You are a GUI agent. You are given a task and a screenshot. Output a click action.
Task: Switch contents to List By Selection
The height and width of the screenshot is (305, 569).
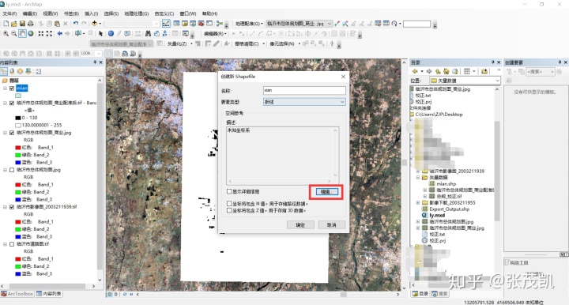pyautogui.click(x=28, y=71)
